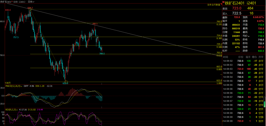Click the 涨跌 value 0.5/0.07%
This screenshot has height=126, width=266.
coord(258,17)
